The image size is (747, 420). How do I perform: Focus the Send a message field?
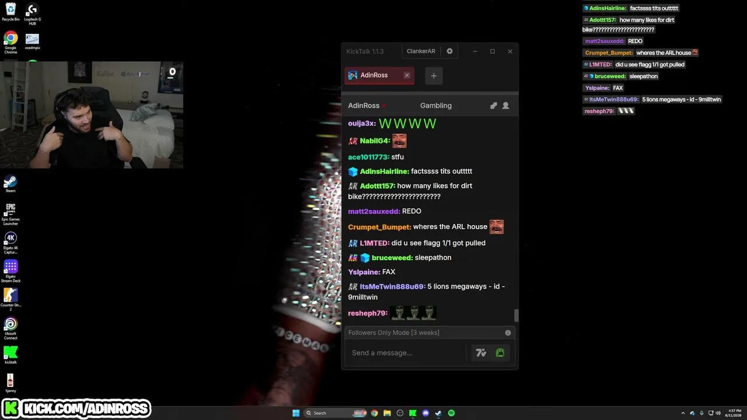tap(407, 353)
